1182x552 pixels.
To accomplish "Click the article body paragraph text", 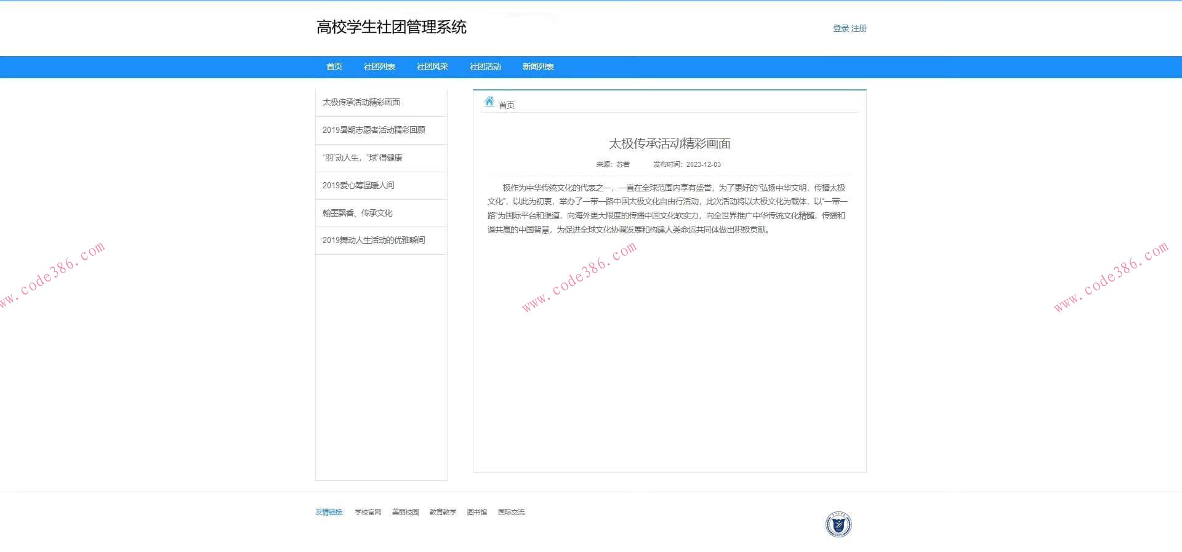I will 667,209.
